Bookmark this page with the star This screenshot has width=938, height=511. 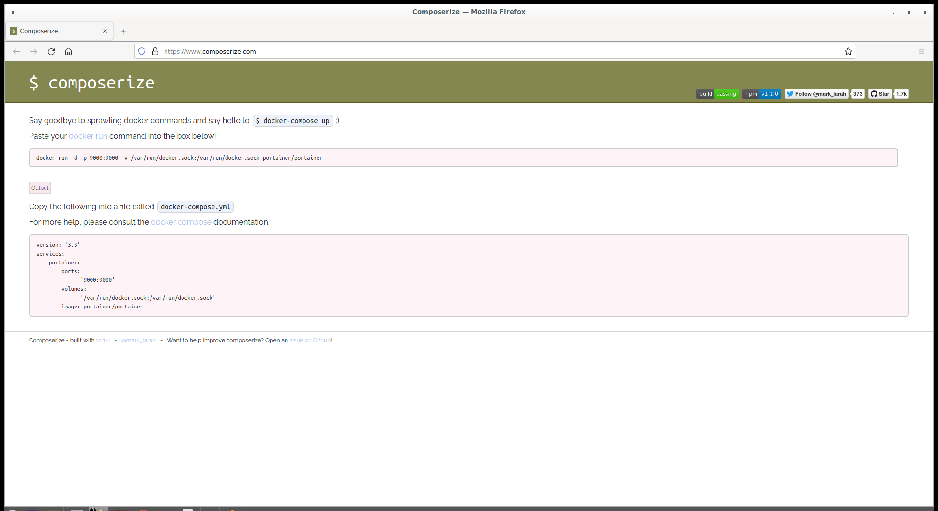pos(848,51)
